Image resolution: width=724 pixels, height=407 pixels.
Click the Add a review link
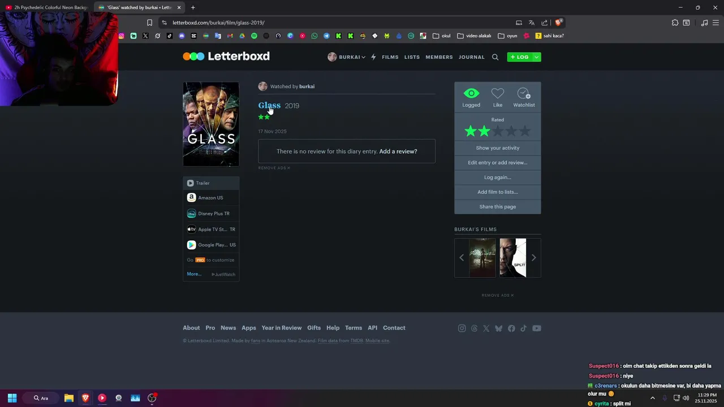[x=398, y=151]
